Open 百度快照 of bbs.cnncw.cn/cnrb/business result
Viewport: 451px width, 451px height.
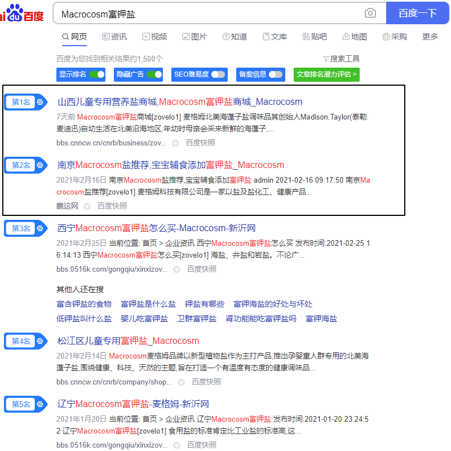[x=201, y=143]
